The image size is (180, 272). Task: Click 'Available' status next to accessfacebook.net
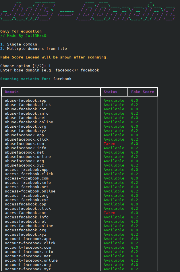[114, 222]
